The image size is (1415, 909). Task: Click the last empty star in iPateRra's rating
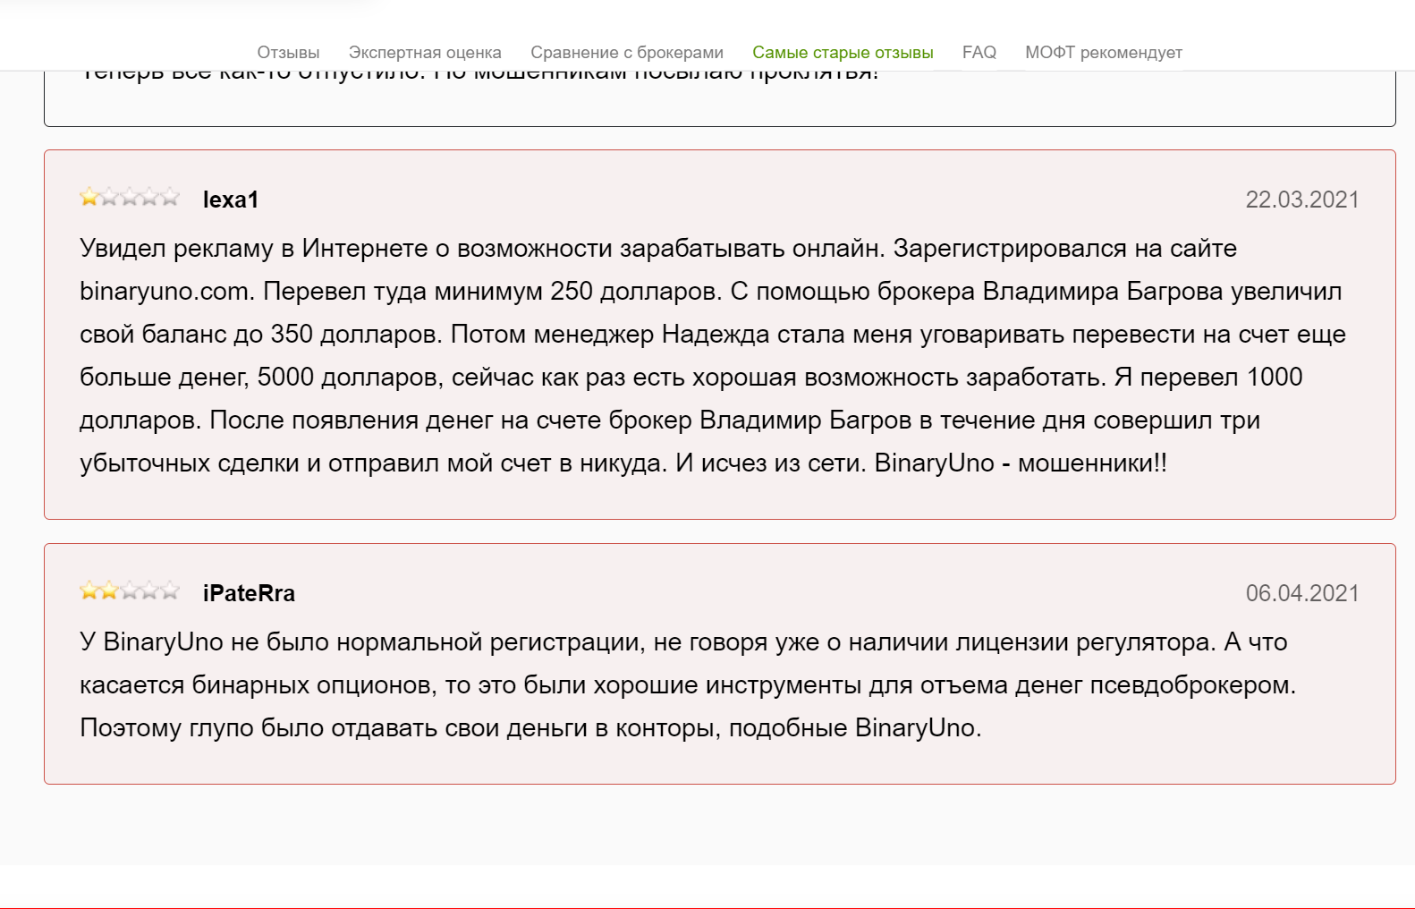click(170, 590)
